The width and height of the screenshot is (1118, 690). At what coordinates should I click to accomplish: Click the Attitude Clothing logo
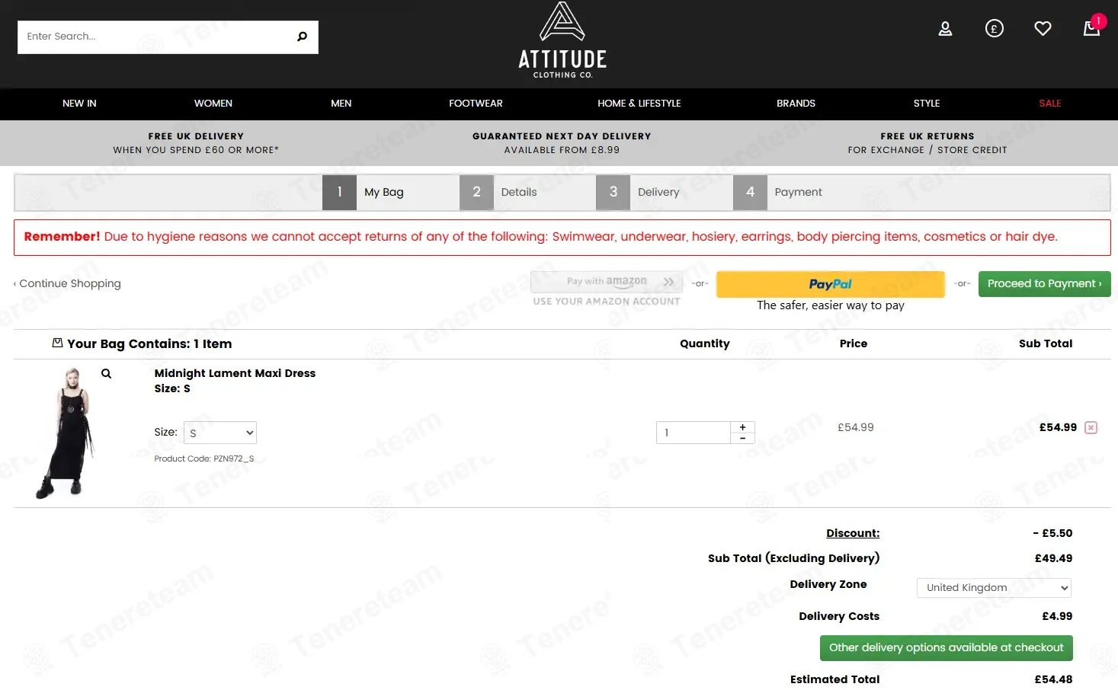click(562, 40)
